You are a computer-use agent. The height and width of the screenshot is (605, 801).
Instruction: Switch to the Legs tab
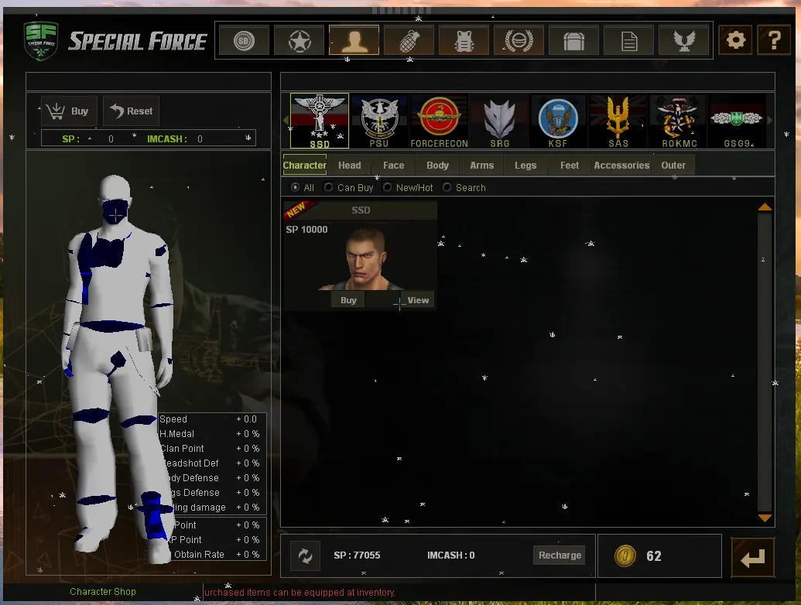point(525,165)
